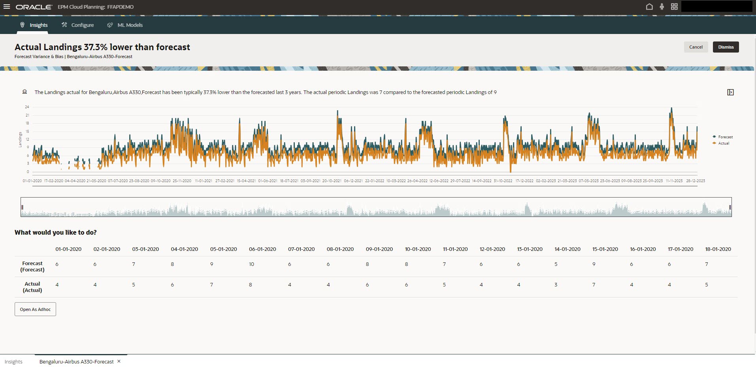Click the ML Models icon
This screenshot has width=756, height=371.
click(110, 25)
